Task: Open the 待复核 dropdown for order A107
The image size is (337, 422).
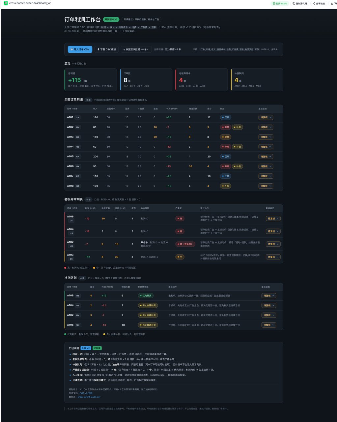Action: pyautogui.click(x=266, y=176)
